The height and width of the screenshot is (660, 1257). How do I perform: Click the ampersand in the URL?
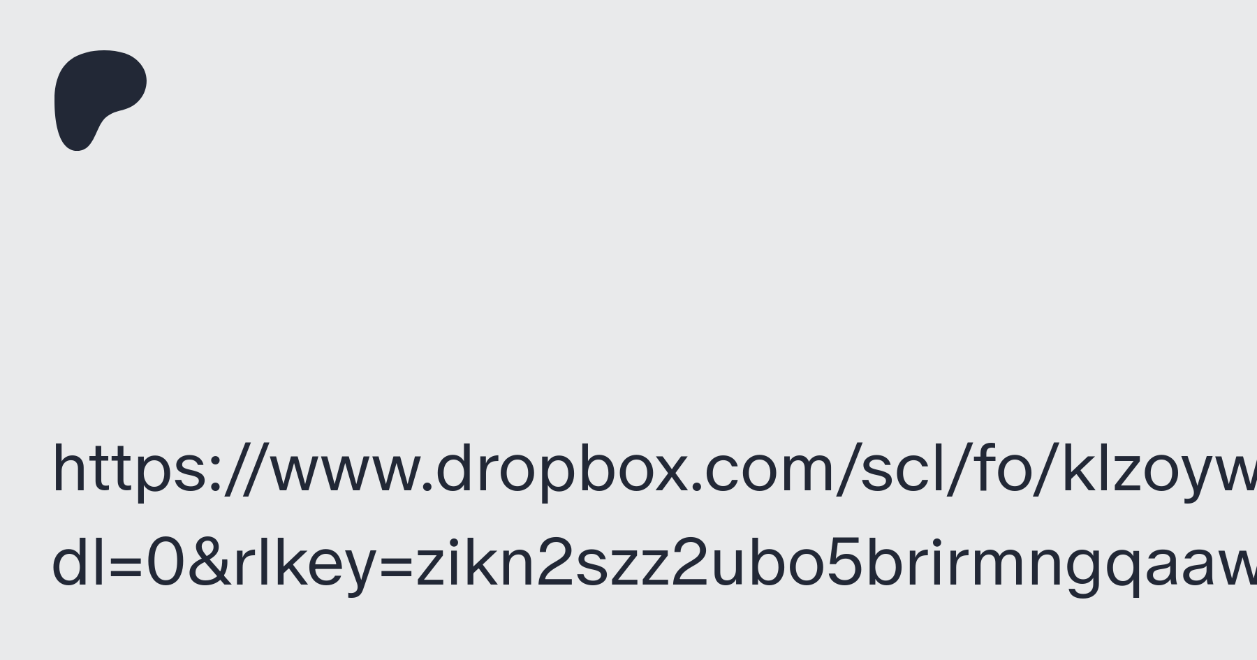coord(209,564)
